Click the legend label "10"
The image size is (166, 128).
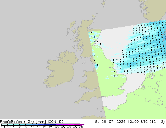point(33,127)
